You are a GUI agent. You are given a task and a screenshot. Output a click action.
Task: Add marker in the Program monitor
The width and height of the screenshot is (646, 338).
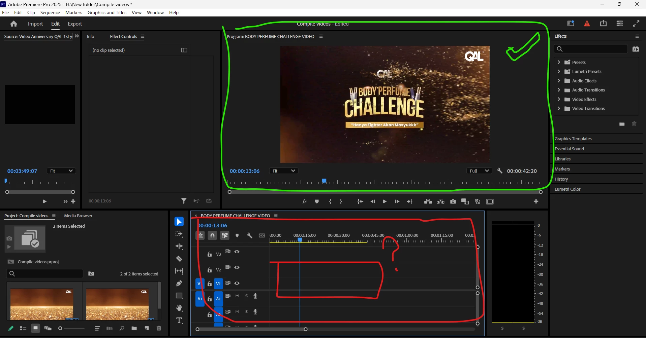(x=317, y=201)
